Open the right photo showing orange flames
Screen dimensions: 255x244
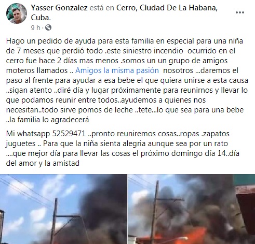[192, 209]
